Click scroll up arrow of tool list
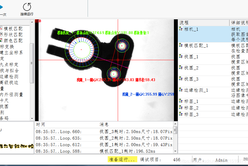Image resolution: width=248 pixels, height=166 pixels. coord(32,22)
